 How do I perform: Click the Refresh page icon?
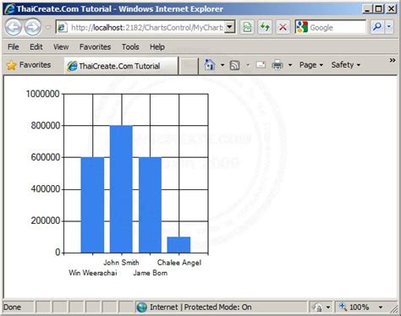pyautogui.click(x=265, y=27)
